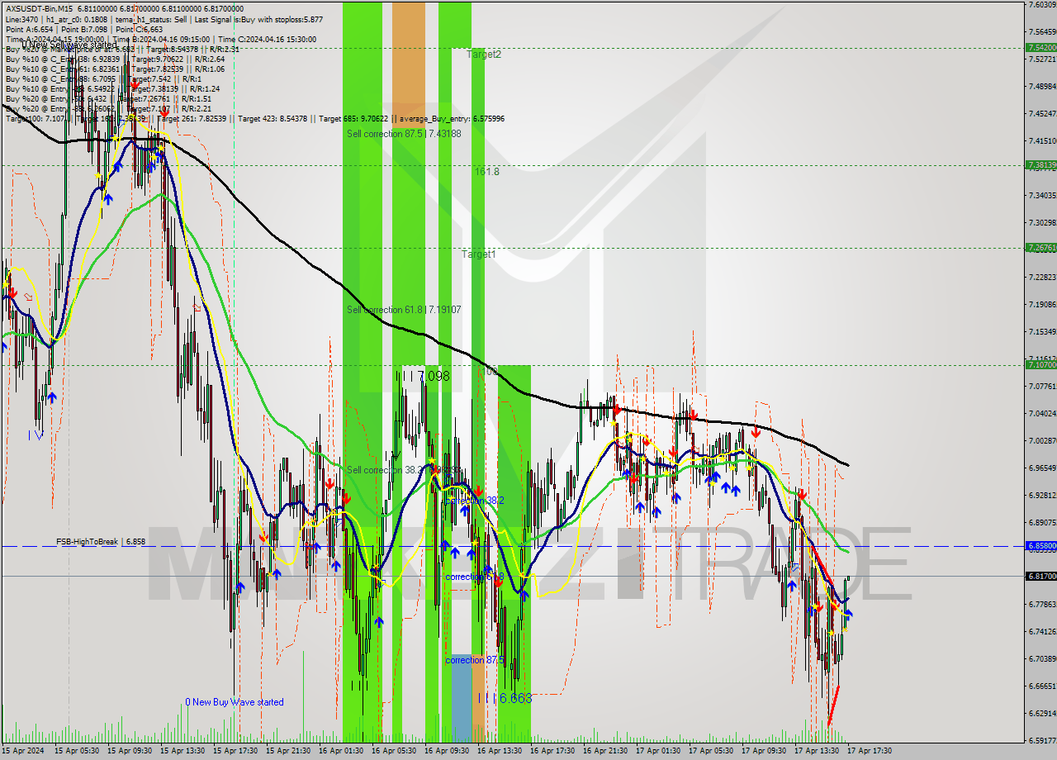This screenshot has width=1057, height=760.
Task: Click the 'Point A:6.654' info text
Action: coord(30,29)
